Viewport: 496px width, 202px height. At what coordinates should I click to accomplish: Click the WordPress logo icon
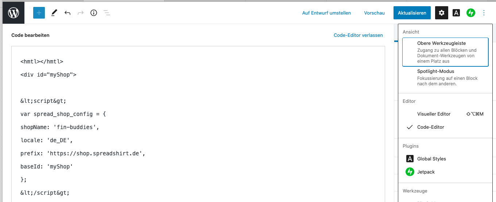click(x=13, y=13)
